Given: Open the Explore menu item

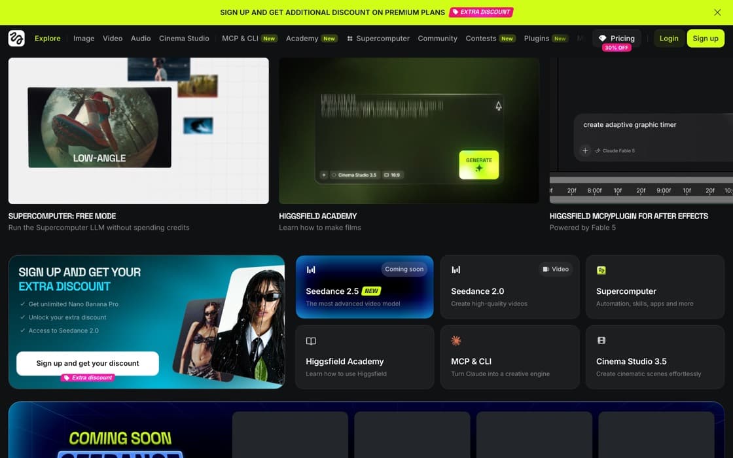Looking at the screenshot, I should [x=48, y=39].
